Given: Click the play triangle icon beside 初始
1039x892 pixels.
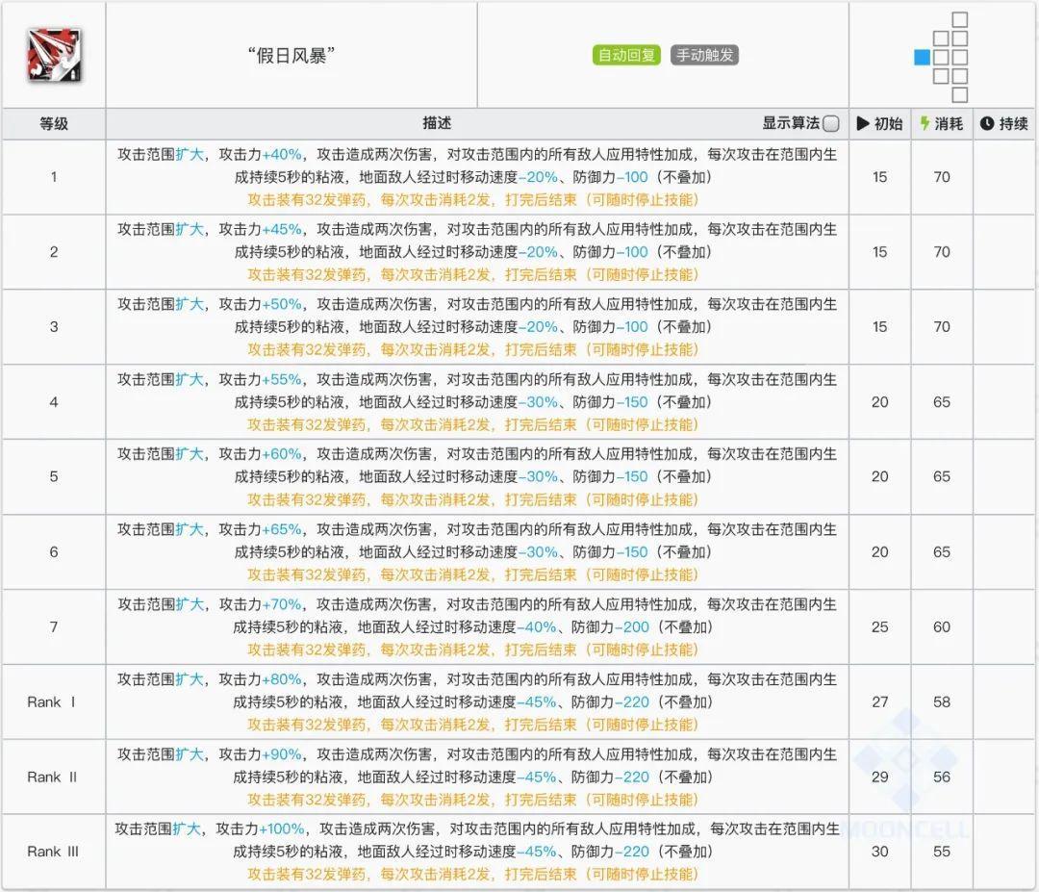Looking at the screenshot, I should [862, 123].
